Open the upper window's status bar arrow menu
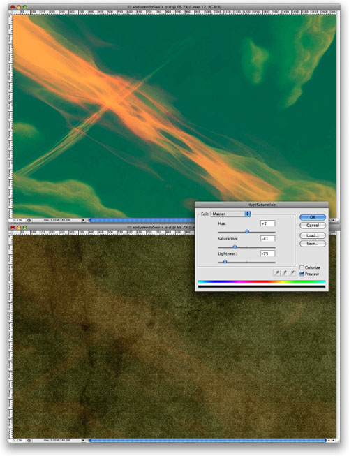This screenshot has width=349, height=456. point(83,220)
